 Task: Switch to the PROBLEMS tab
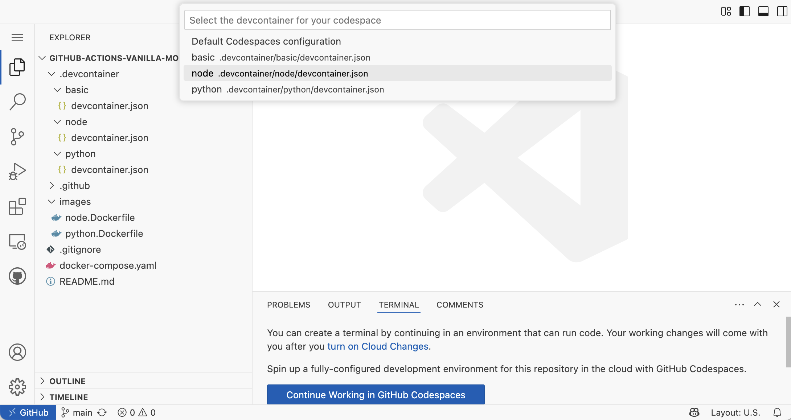coord(288,305)
